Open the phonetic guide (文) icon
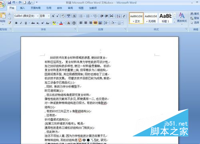The width and height of the screenshot is (200, 144). 68,16
